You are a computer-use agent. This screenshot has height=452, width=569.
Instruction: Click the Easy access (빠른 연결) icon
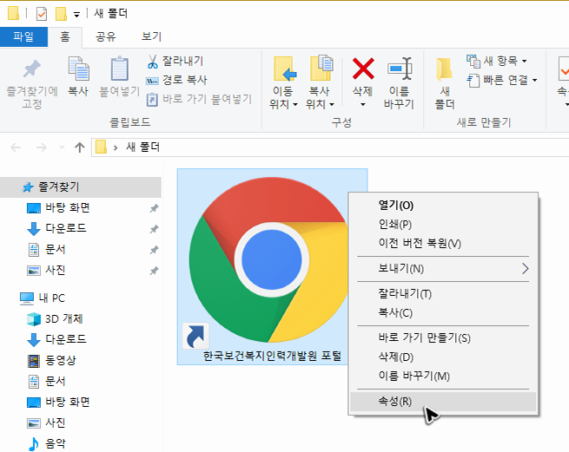pyautogui.click(x=473, y=80)
